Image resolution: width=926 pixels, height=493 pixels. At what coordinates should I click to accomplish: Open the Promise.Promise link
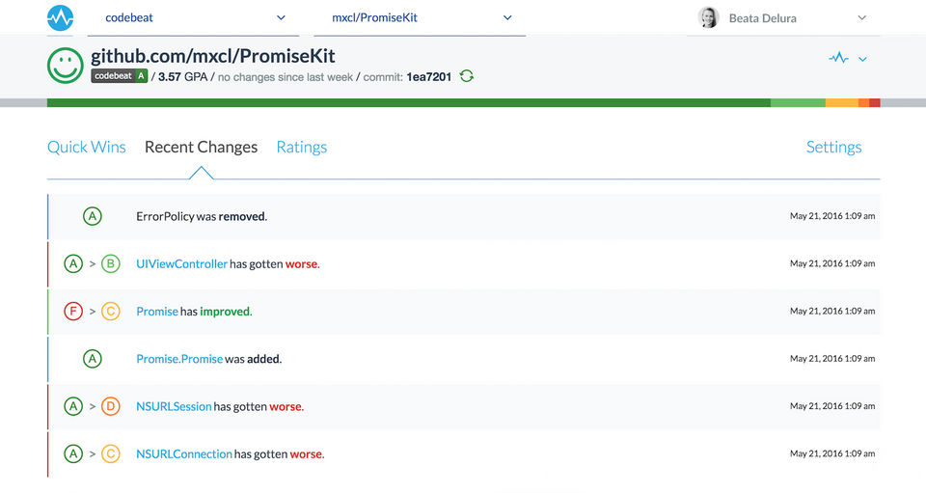[x=179, y=359]
